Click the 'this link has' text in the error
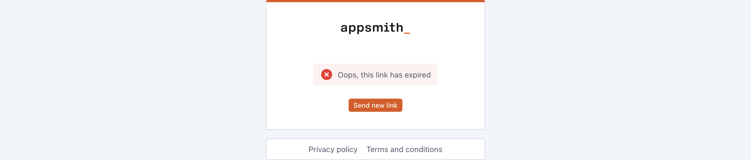The image size is (751, 160). pyautogui.click(x=381, y=75)
